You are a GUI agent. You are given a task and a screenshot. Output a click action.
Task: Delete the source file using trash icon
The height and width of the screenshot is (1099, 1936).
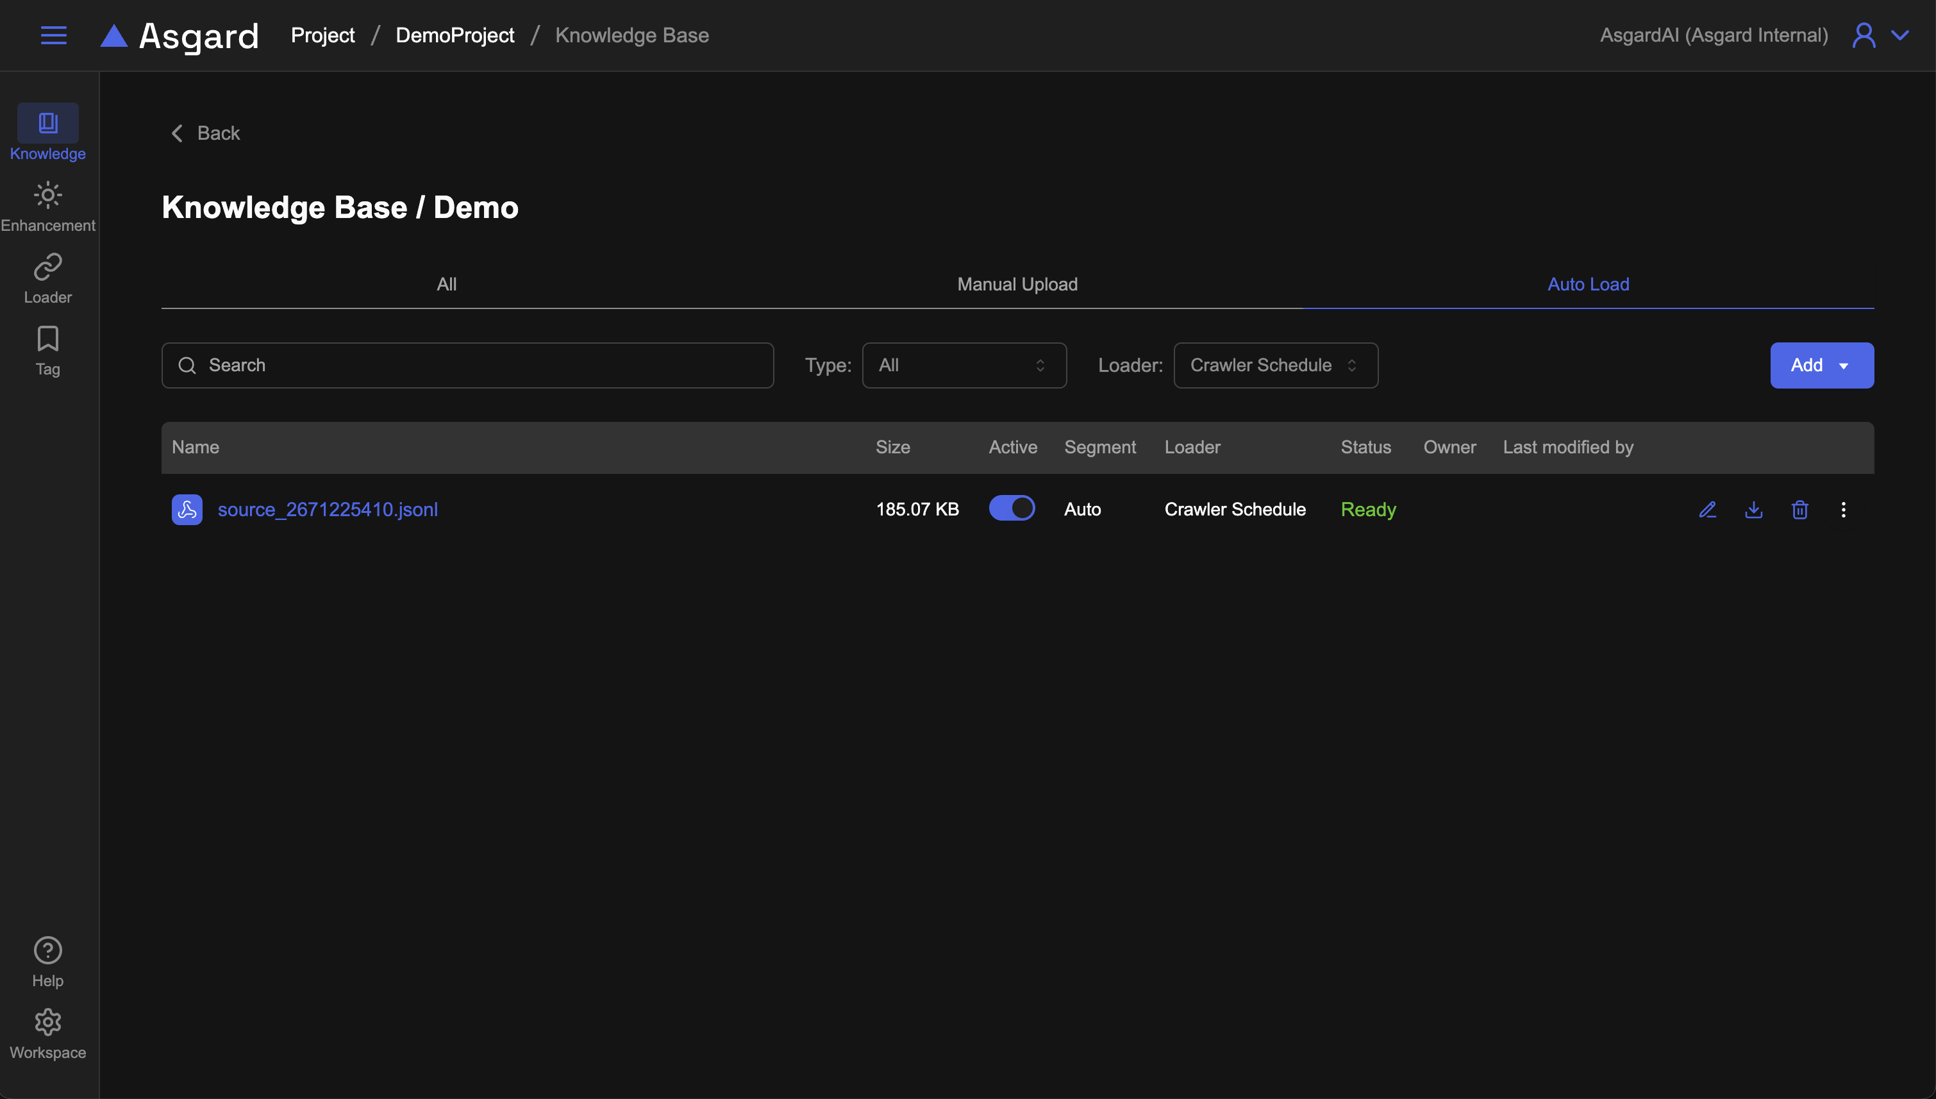pyautogui.click(x=1799, y=510)
